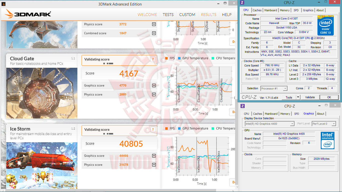Click the processor name field 'Intel Core i3 4130T'
Image resolution: width=342 pixels, height=192 pixels.
(x=287, y=19)
